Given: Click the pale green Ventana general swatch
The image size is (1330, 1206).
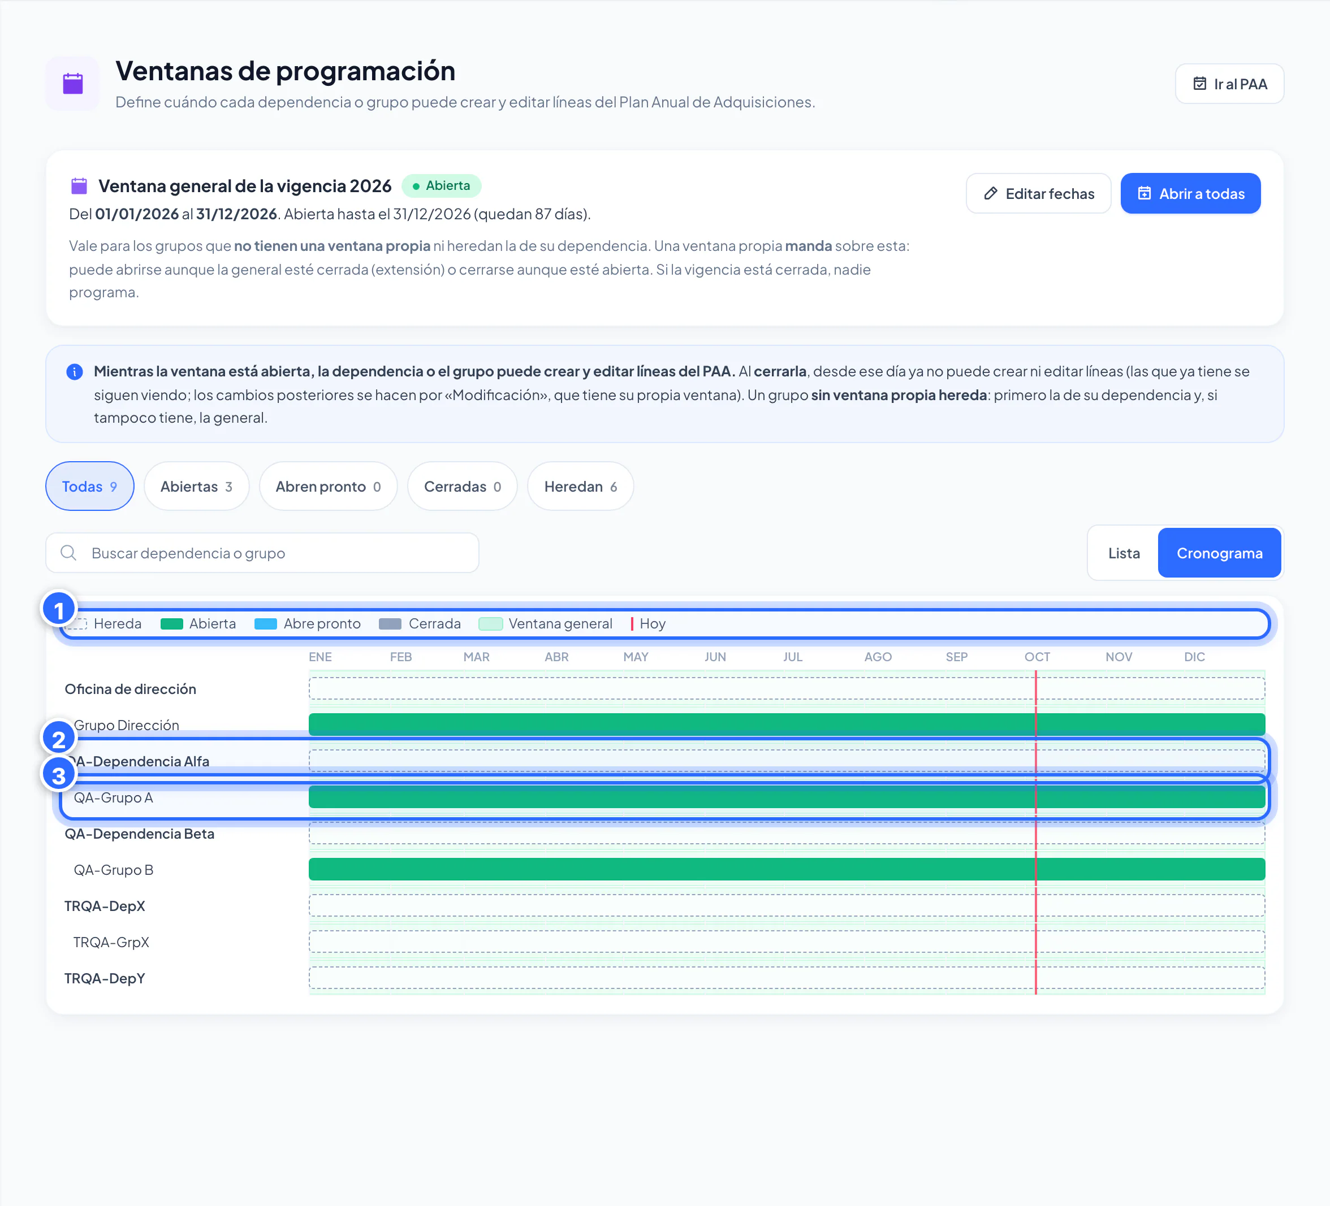Looking at the screenshot, I should click(490, 624).
